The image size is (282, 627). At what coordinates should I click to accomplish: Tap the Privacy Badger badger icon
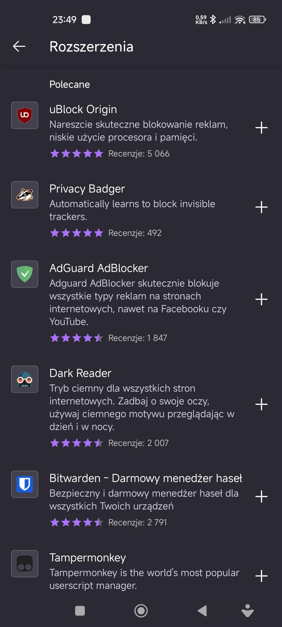pos(25,195)
